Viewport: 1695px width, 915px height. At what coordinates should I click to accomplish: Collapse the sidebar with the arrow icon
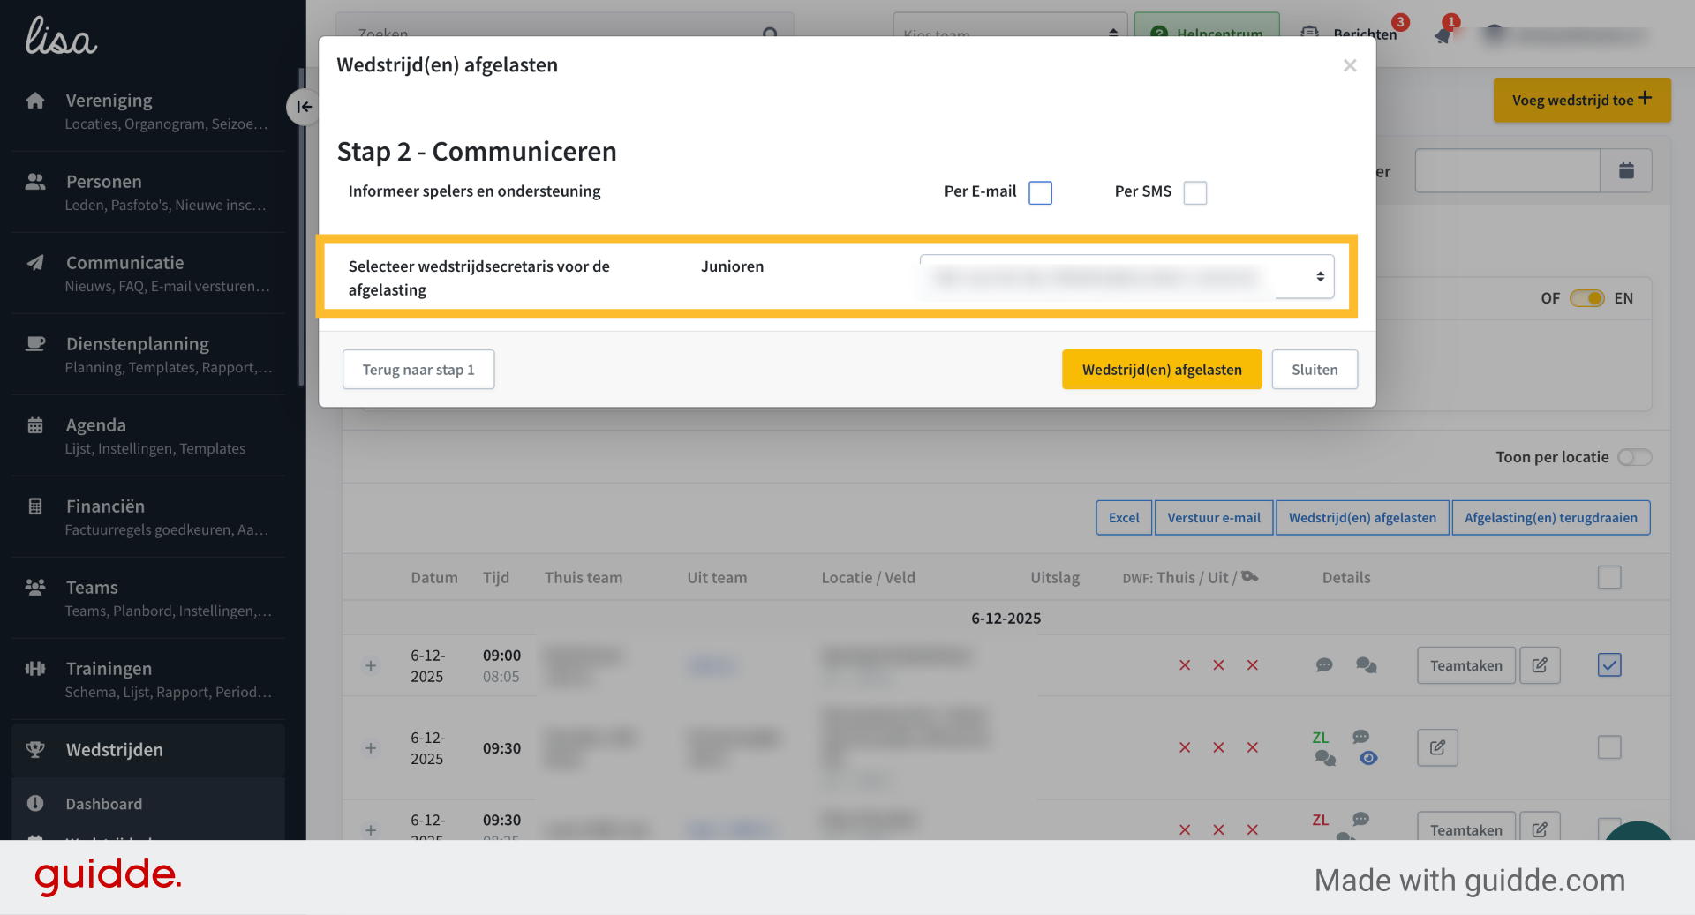pyautogui.click(x=303, y=107)
